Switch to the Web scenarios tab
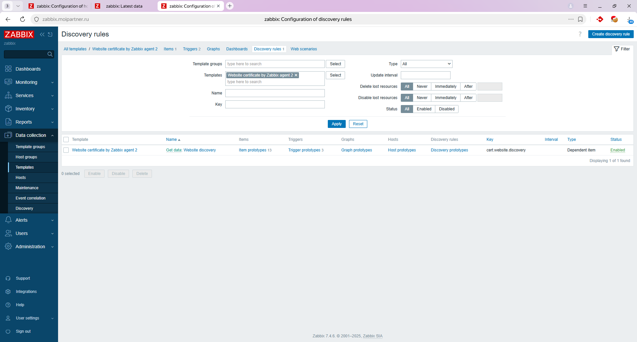 [304, 49]
